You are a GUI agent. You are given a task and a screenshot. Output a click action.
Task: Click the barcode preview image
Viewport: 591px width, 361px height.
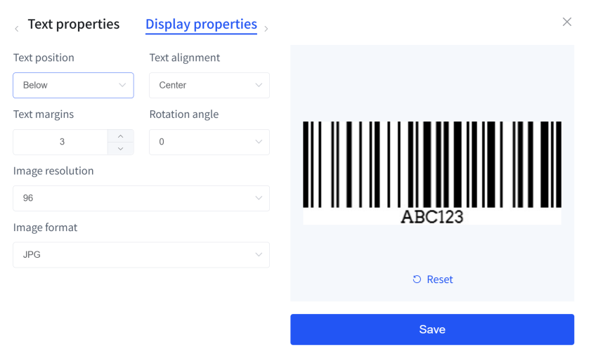[432, 173]
